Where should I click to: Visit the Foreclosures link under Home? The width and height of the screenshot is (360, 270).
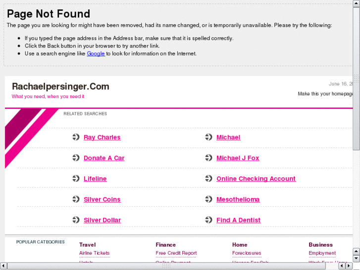(x=247, y=253)
